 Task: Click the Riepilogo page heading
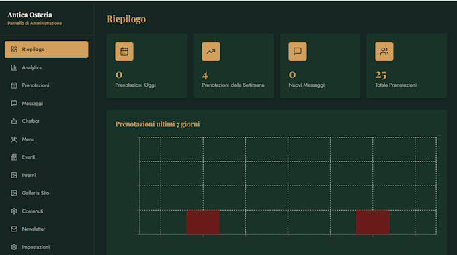pos(126,20)
